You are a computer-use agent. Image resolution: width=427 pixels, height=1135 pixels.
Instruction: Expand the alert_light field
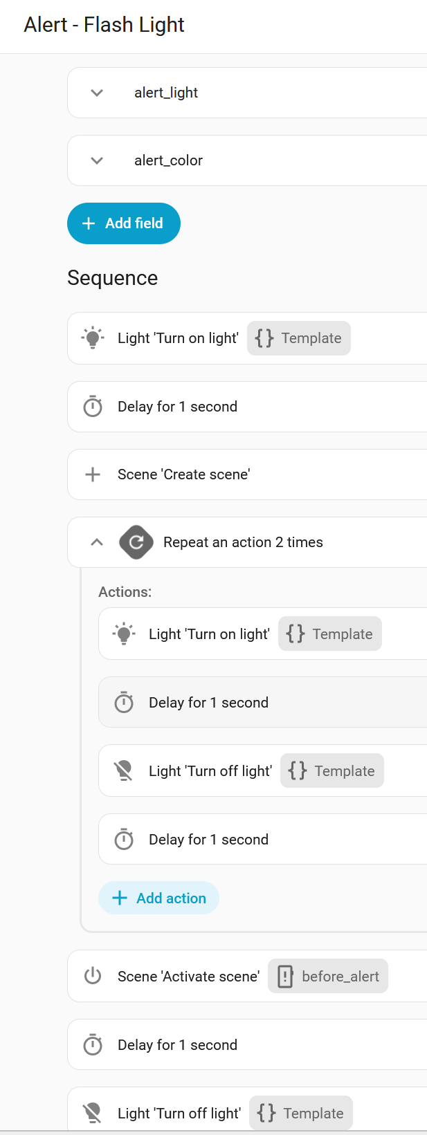97,93
